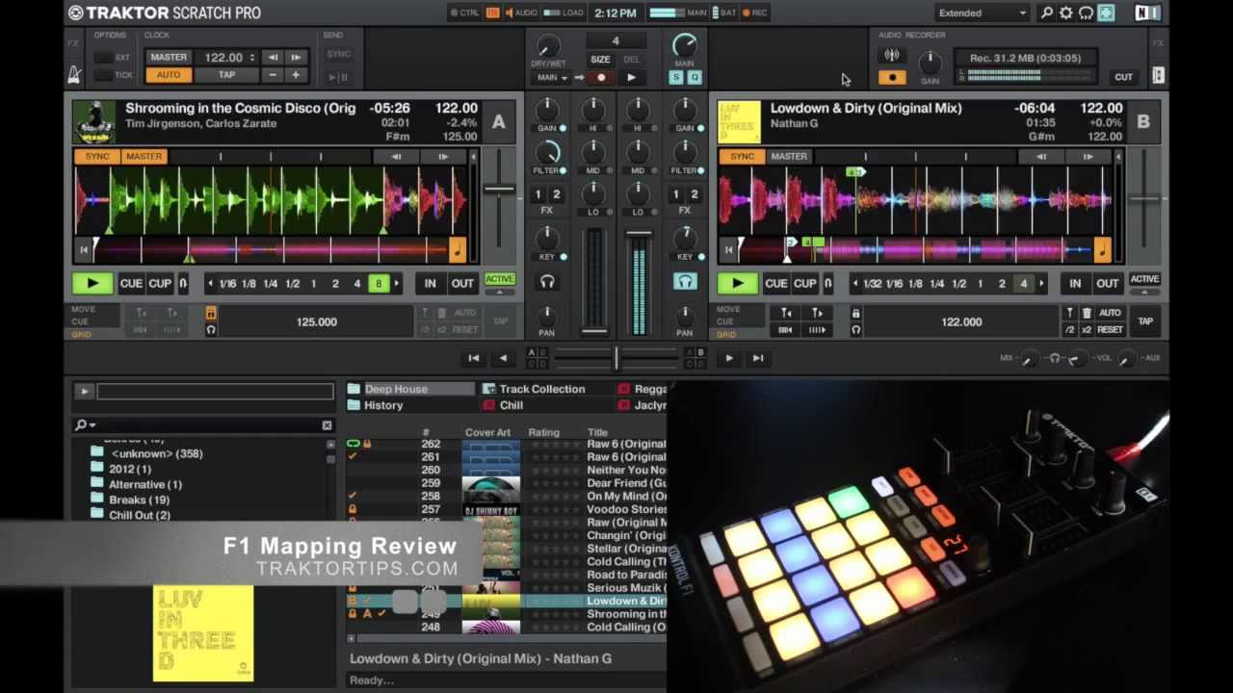Click Deck B beatgrid lock icon
This screenshot has width=1233, height=693.
coord(855,314)
